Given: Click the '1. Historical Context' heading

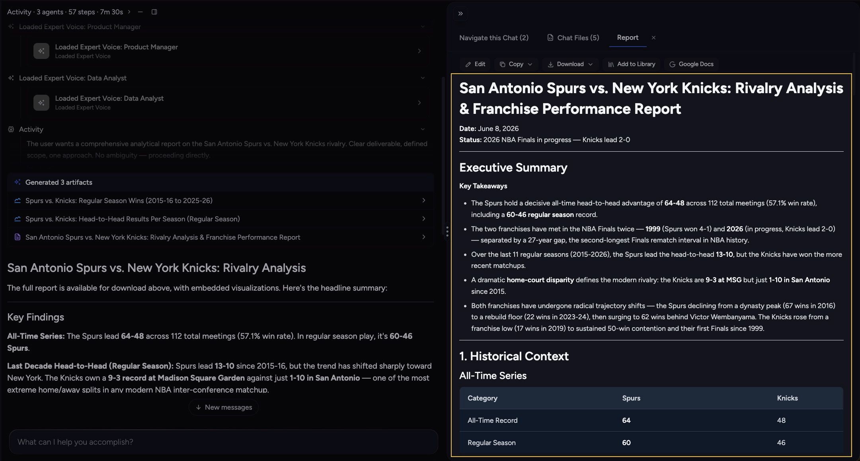Looking at the screenshot, I should (x=514, y=356).
